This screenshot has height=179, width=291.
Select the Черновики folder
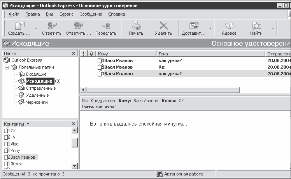[x=37, y=102]
